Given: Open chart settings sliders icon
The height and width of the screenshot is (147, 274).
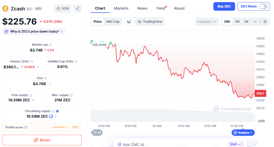Looking at the screenshot, I should [265, 22].
